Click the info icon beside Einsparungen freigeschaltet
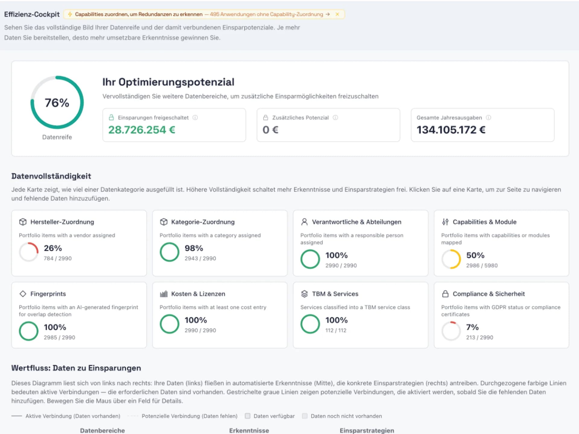Viewport: 579px width, 434px height. click(x=195, y=118)
